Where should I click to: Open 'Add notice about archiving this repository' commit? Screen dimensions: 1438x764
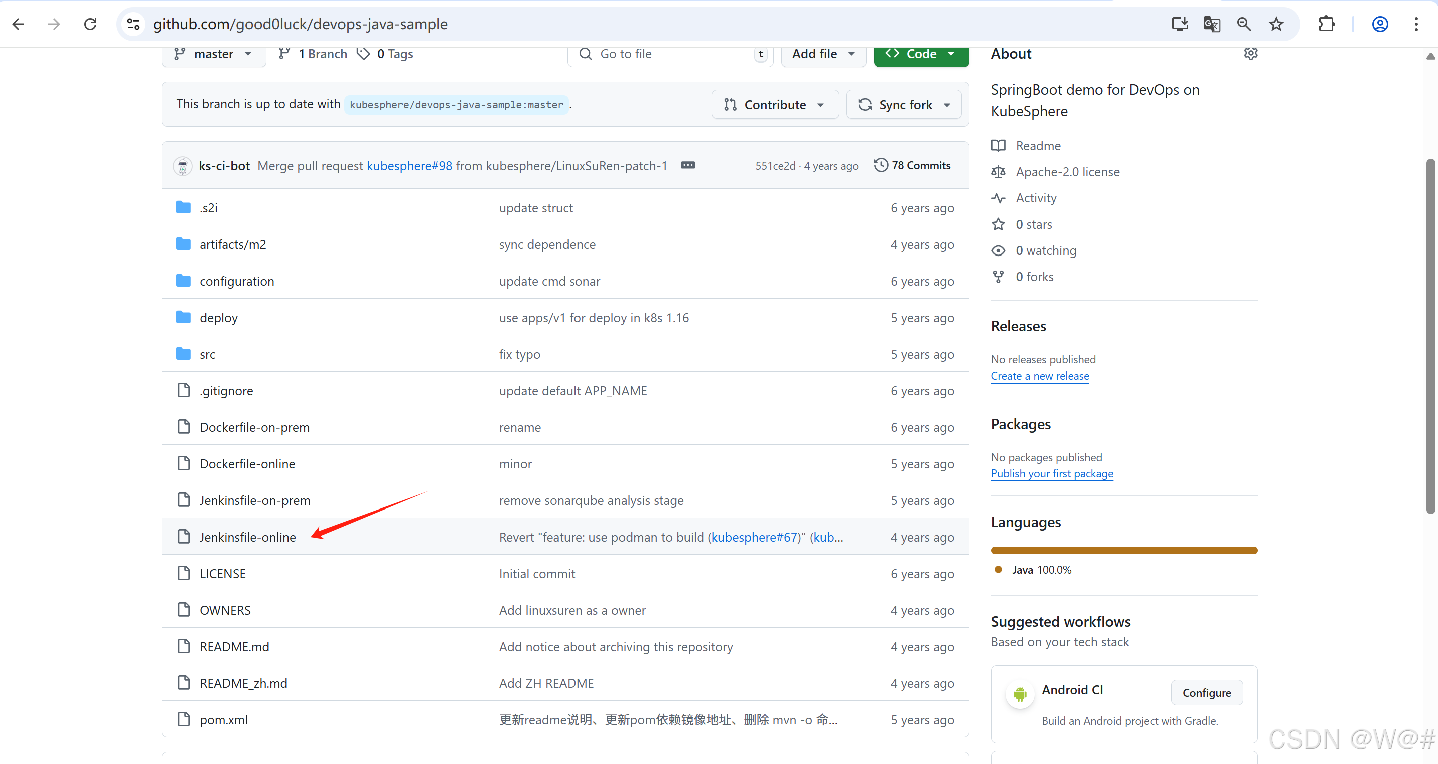pyautogui.click(x=616, y=647)
